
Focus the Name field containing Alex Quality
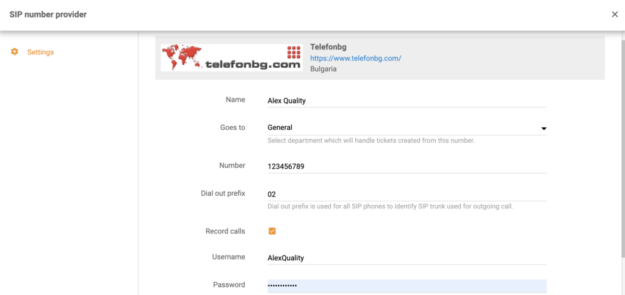406,101
